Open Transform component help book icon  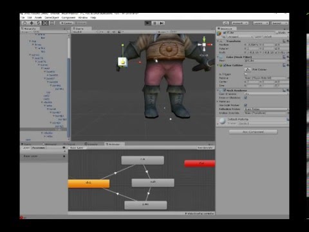(x=284, y=41)
